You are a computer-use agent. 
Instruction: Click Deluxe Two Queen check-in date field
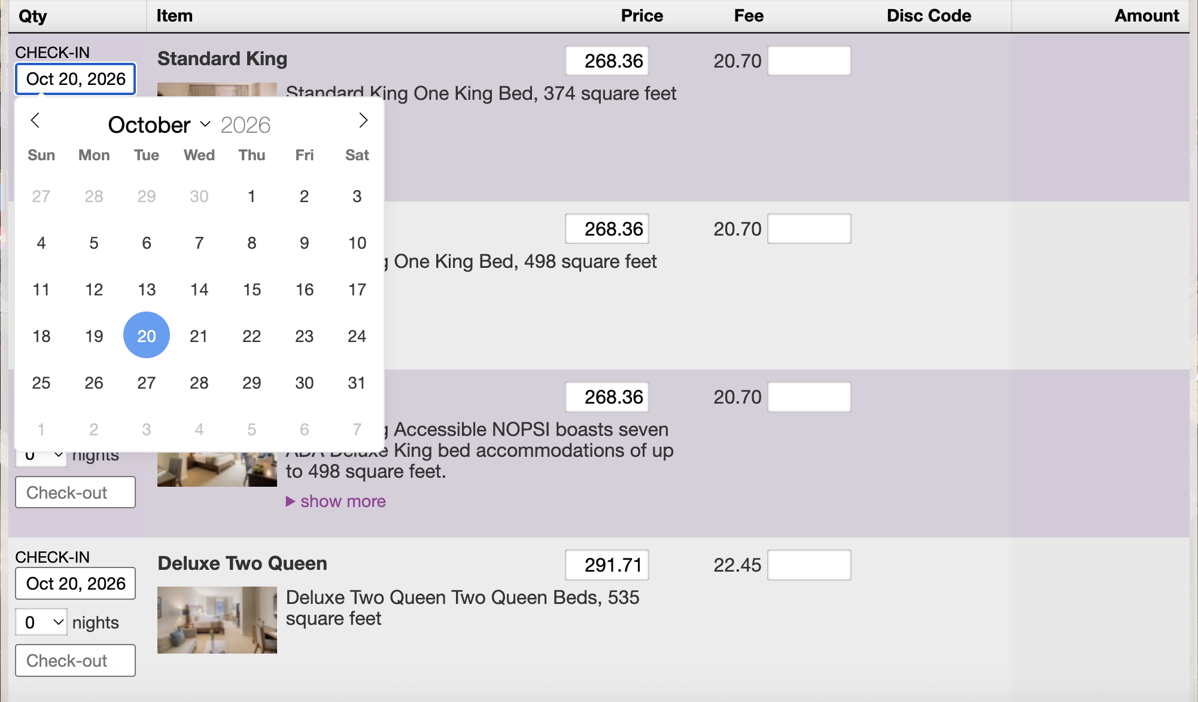[75, 584]
